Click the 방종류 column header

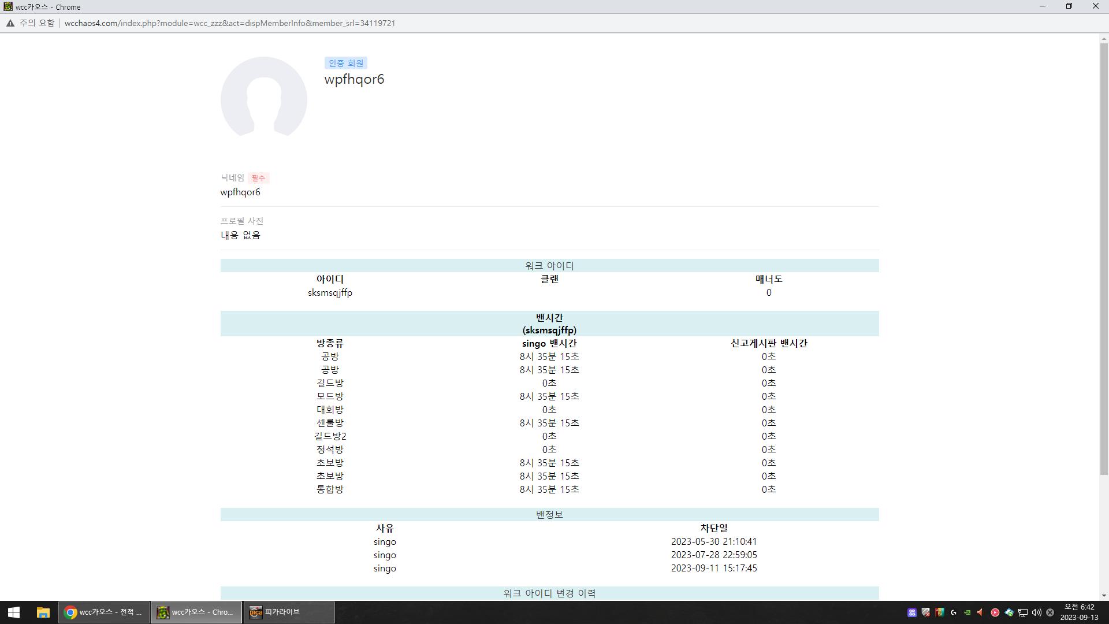tap(330, 343)
